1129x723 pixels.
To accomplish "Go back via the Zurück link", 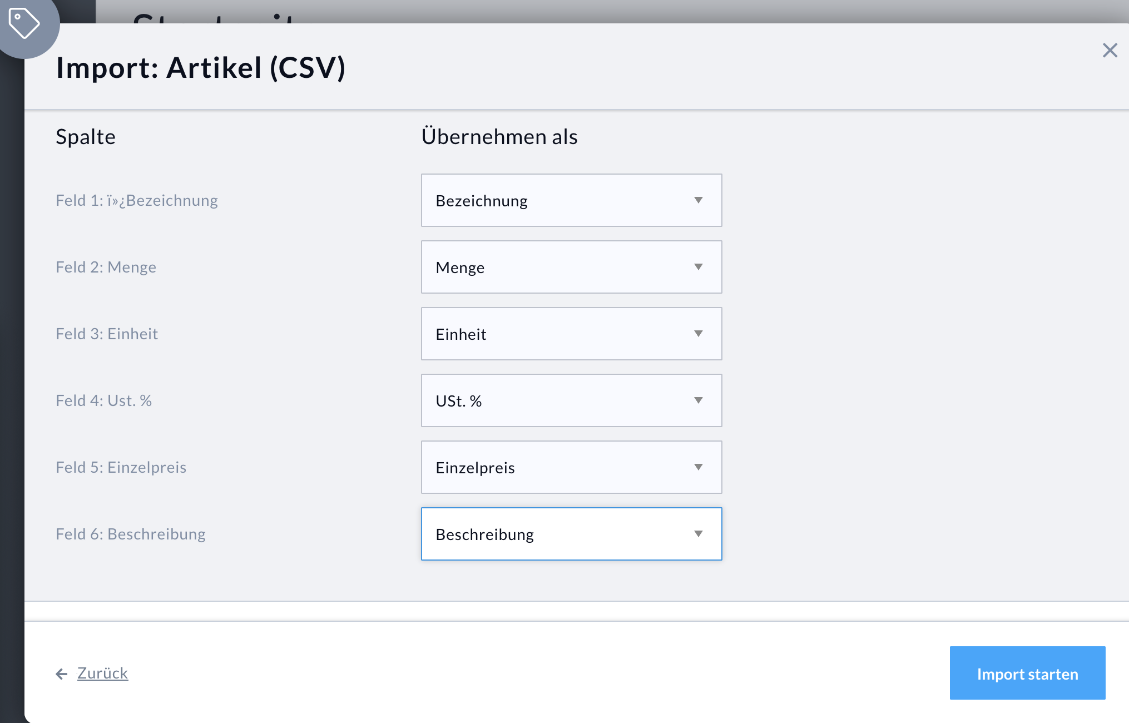I will tap(102, 674).
